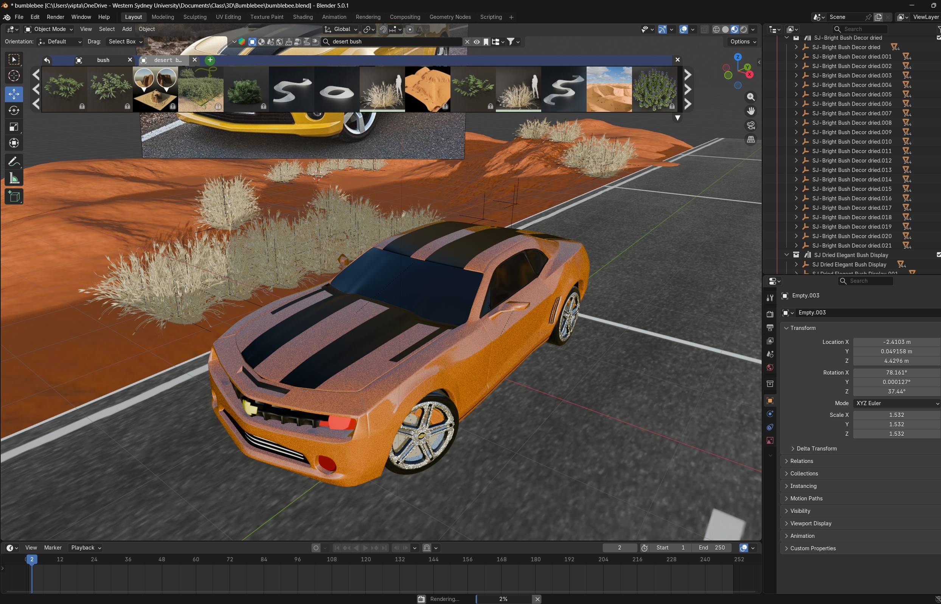Open the Blender logo app menu
This screenshot has height=604, width=941.
[x=7, y=17]
